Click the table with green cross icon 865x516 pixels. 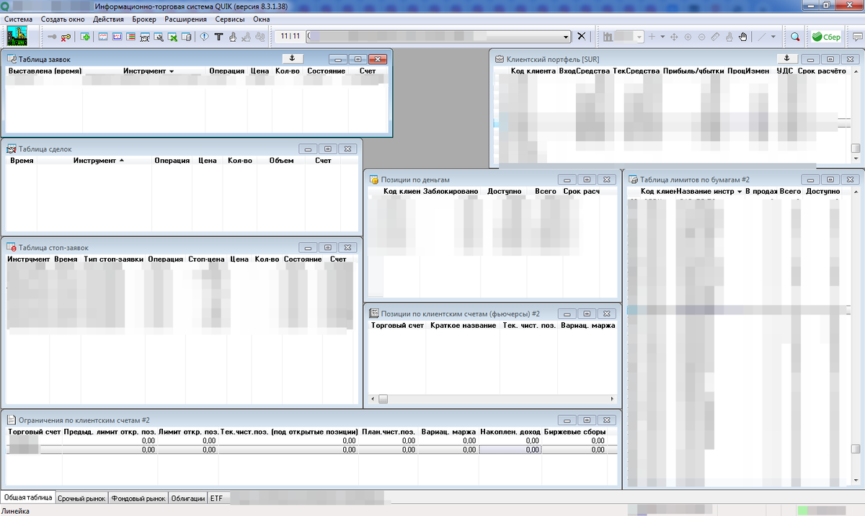[173, 37]
